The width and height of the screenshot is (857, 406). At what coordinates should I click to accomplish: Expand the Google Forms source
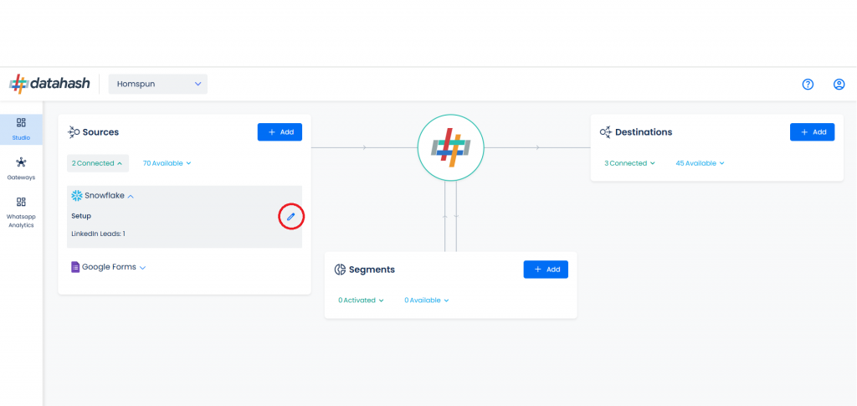pyautogui.click(x=142, y=268)
